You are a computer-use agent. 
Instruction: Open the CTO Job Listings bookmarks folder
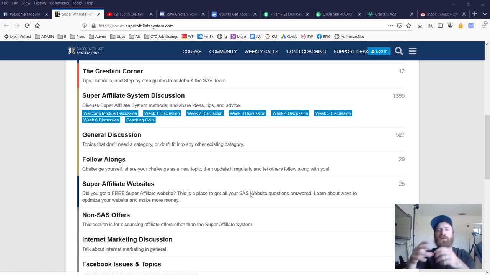[x=161, y=37]
